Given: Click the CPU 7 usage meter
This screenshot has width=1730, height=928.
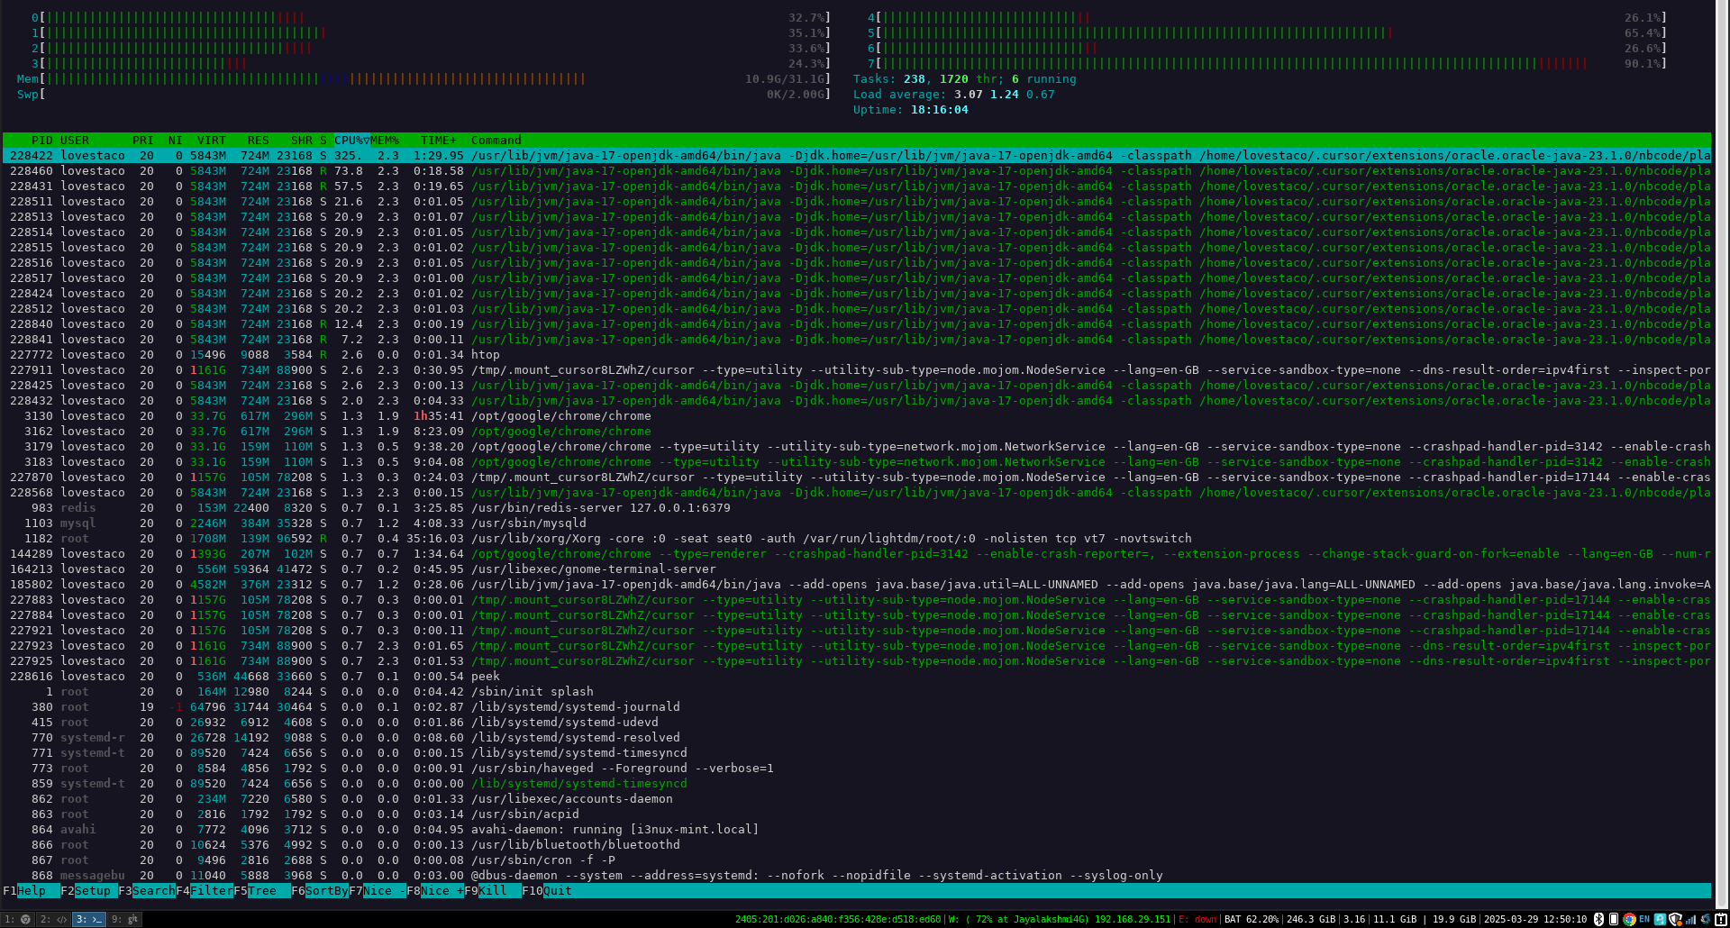Looking at the screenshot, I should tap(1267, 64).
